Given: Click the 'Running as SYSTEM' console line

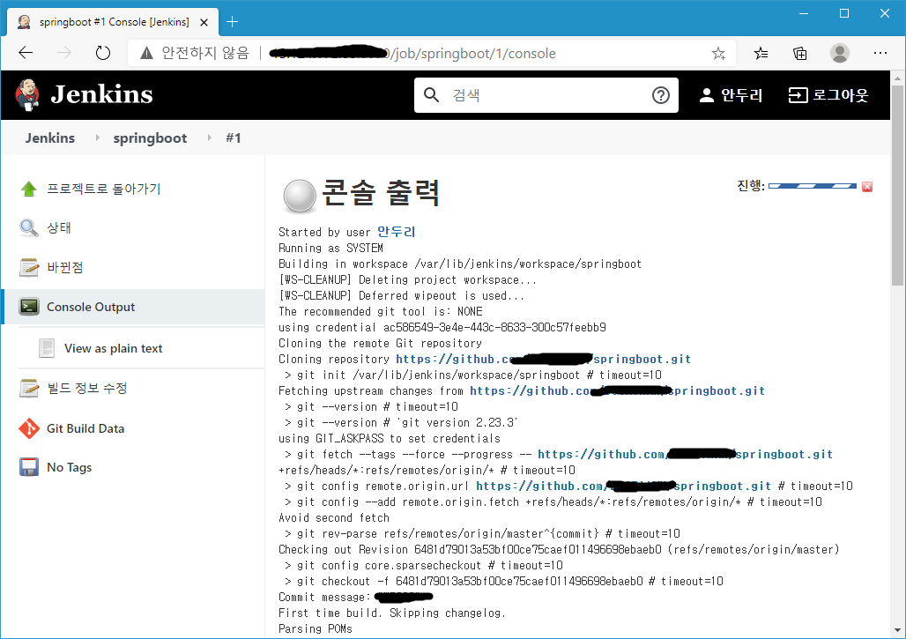Looking at the screenshot, I should click(330, 248).
